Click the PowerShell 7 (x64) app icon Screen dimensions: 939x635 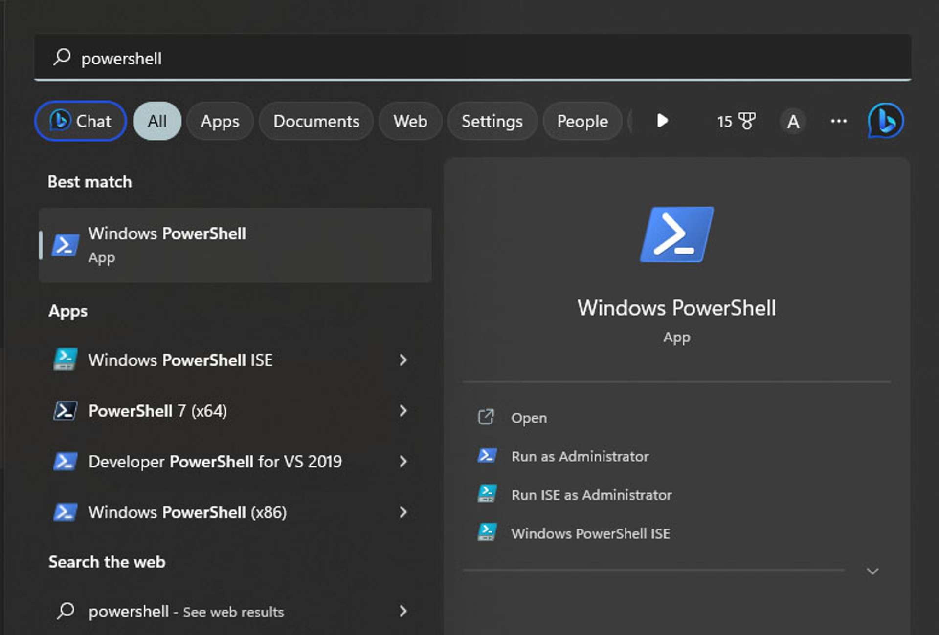tap(65, 411)
